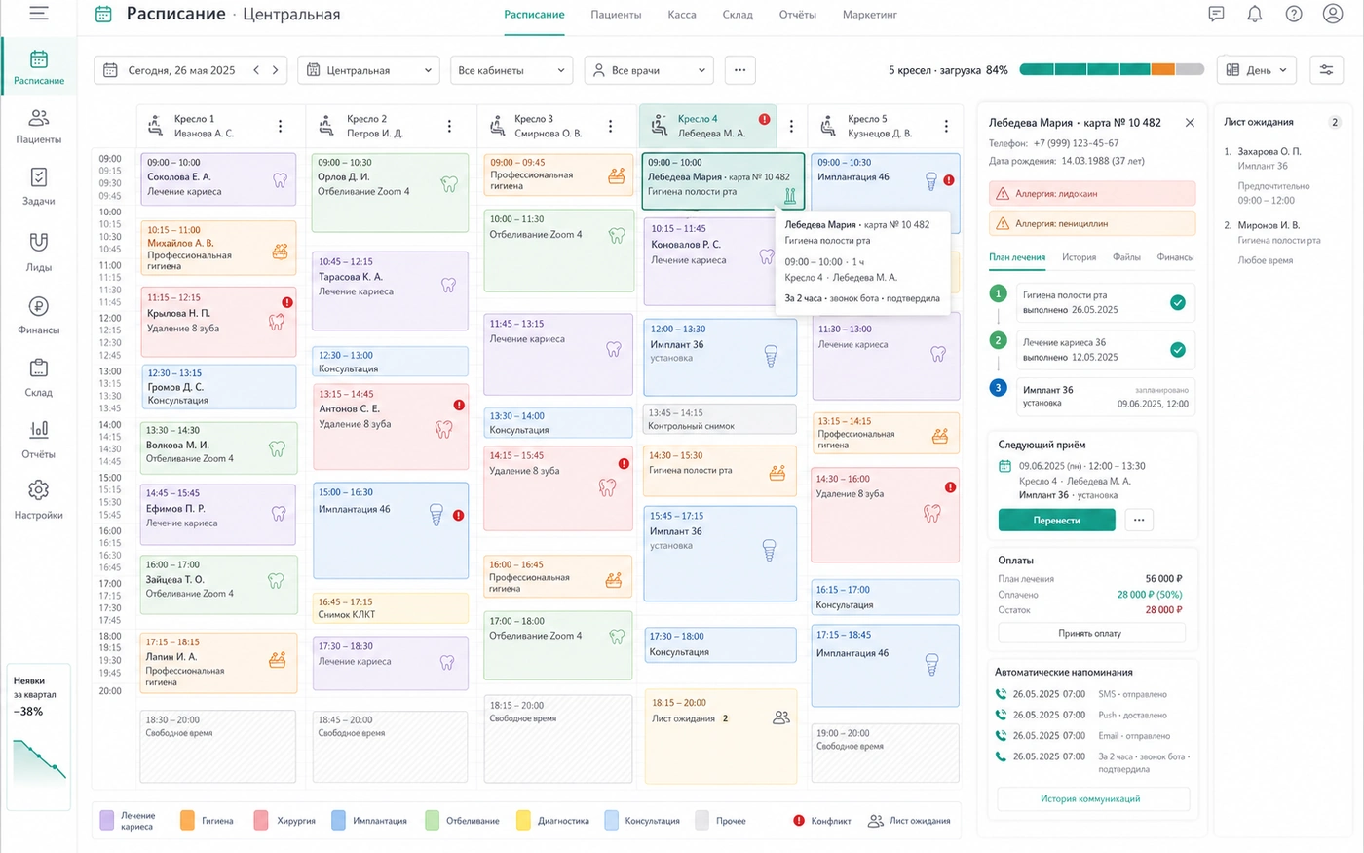Open Кресло 1 options menu

281,126
